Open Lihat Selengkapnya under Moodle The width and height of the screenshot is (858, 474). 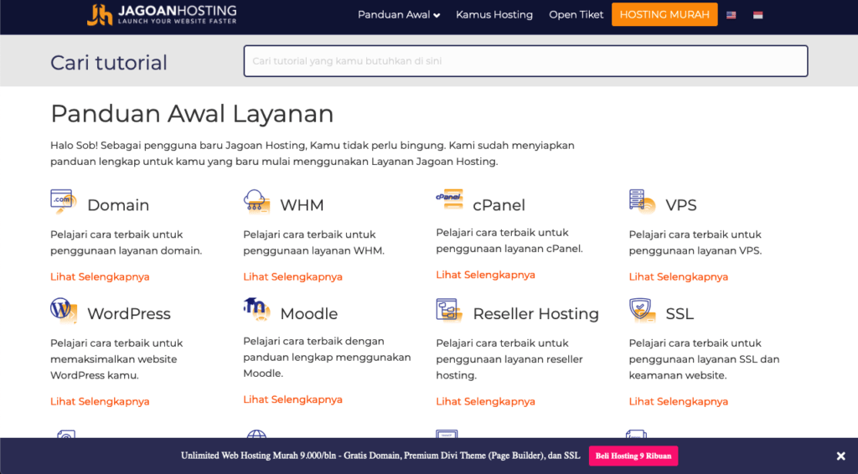coord(292,399)
